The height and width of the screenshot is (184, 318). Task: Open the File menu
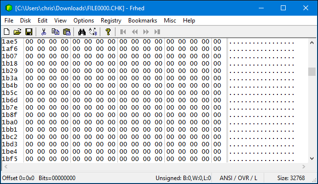click(9, 21)
